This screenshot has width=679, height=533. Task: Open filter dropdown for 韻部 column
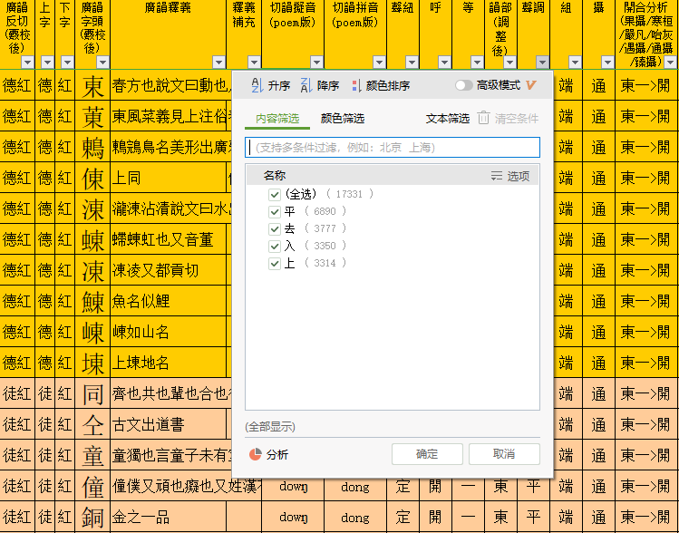509,63
